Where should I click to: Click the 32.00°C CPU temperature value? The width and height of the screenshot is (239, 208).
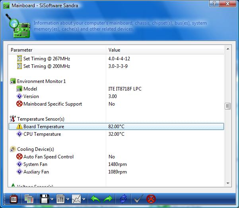(x=116, y=134)
